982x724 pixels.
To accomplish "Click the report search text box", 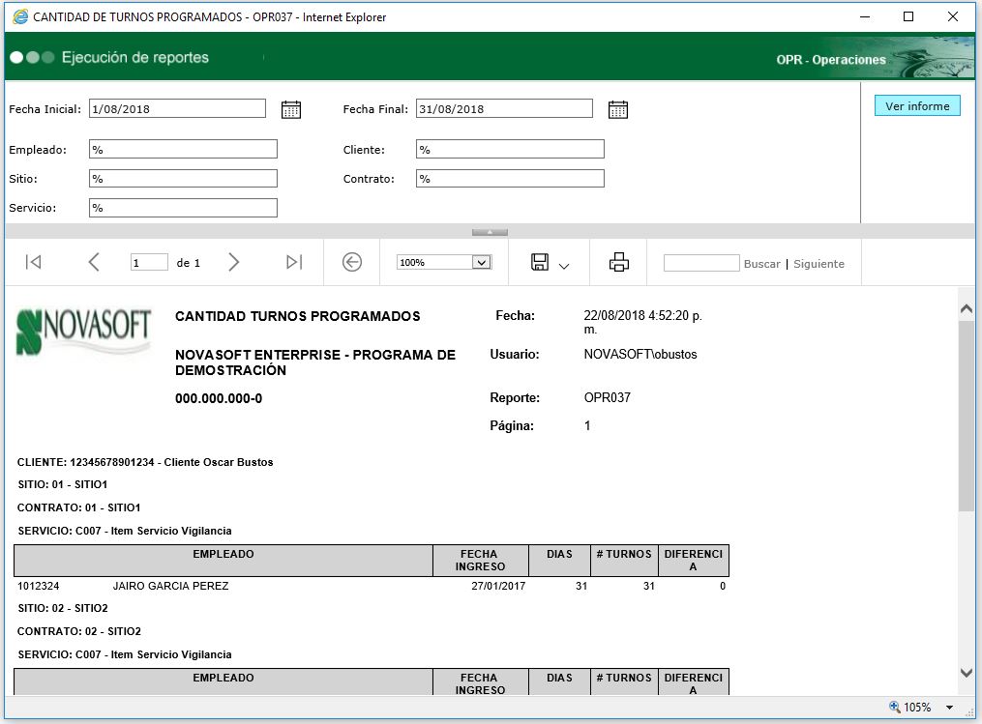I will [701, 263].
